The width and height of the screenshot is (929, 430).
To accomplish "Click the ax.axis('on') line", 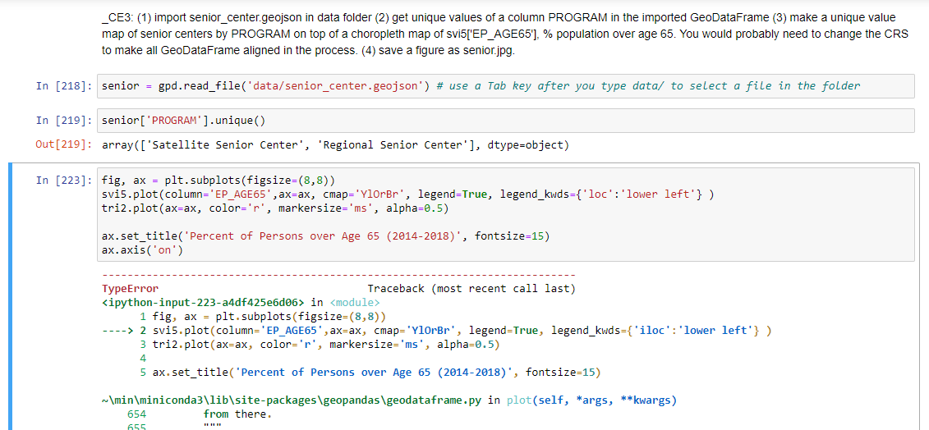I will (x=143, y=250).
